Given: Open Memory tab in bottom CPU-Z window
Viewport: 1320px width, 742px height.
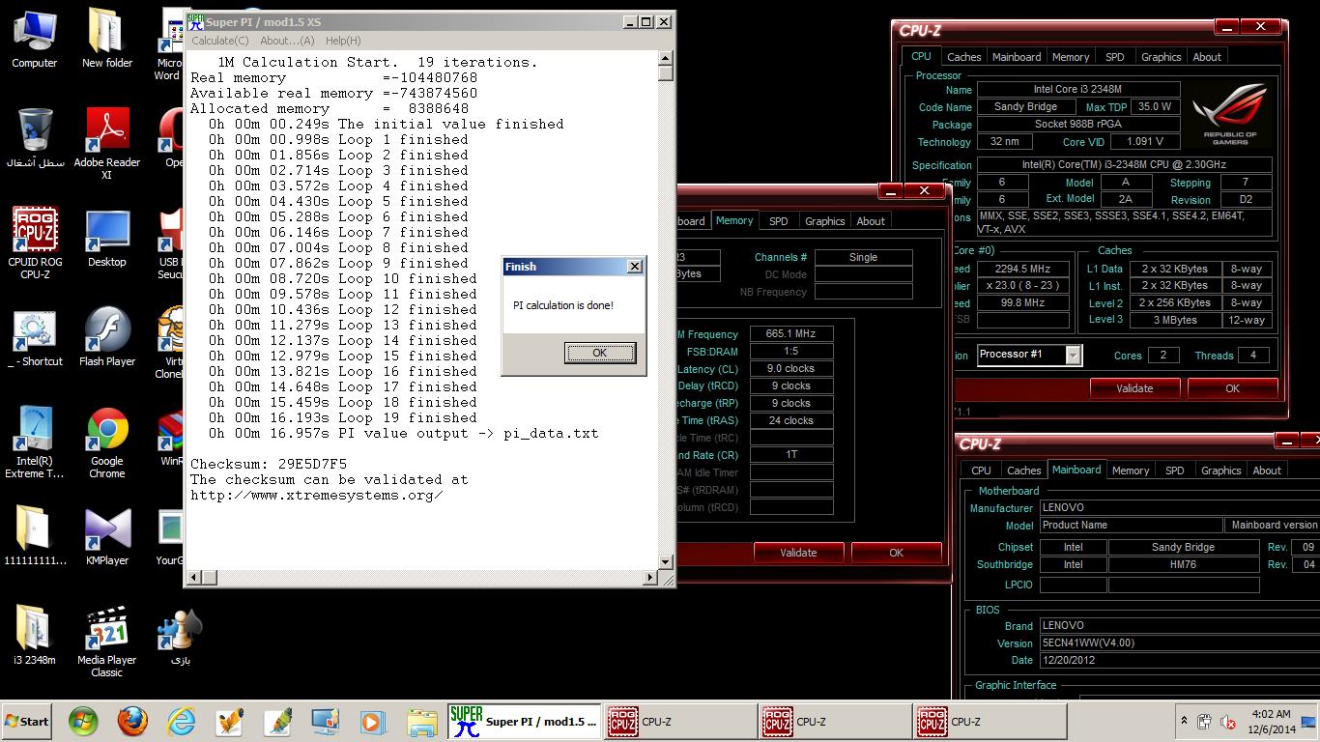Looking at the screenshot, I should pos(1130,471).
